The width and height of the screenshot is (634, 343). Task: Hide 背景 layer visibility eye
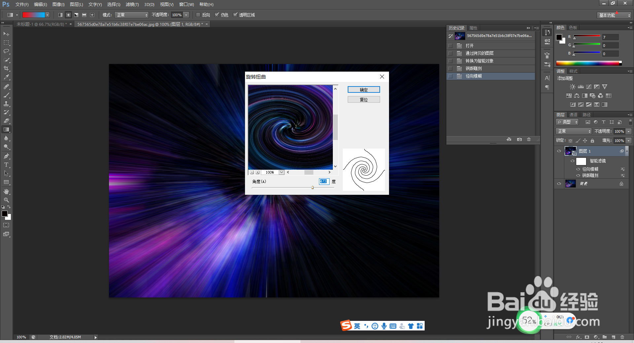[x=559, y=184]
